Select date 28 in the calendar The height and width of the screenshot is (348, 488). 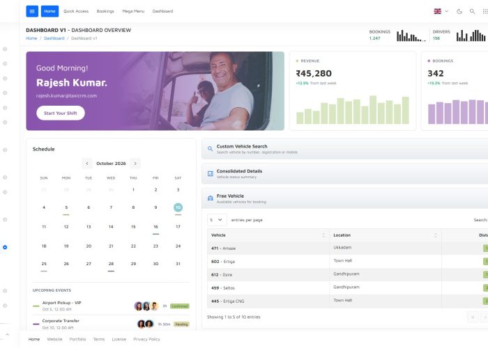click(111, 264)
